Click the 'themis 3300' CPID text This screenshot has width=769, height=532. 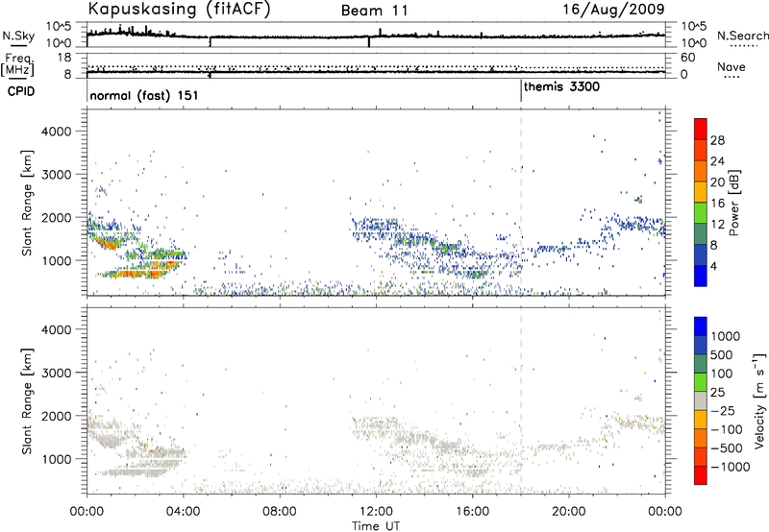(561, 87)
